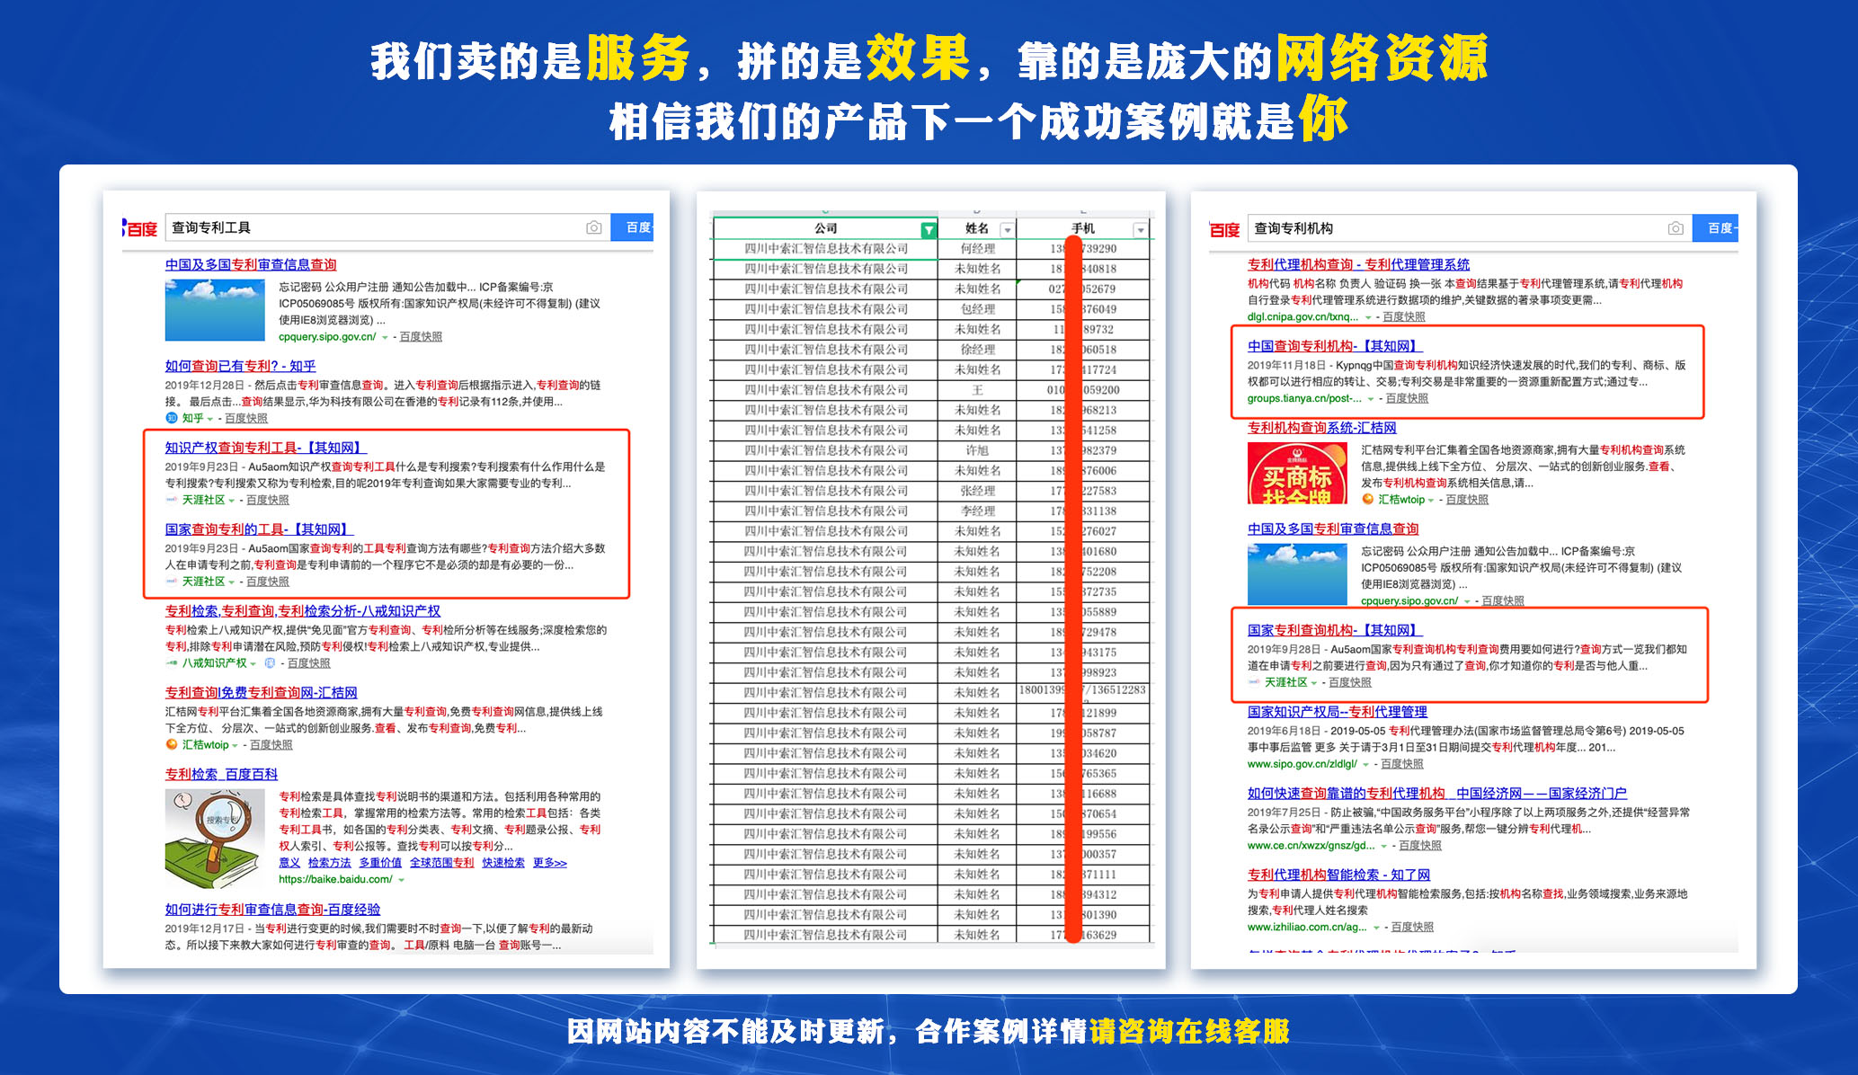Viewport: 1858px width, 1075px height.
Task: Open 知识产权查询专利工具-【其知网】 result link
Action: click(x=265, y=448)
